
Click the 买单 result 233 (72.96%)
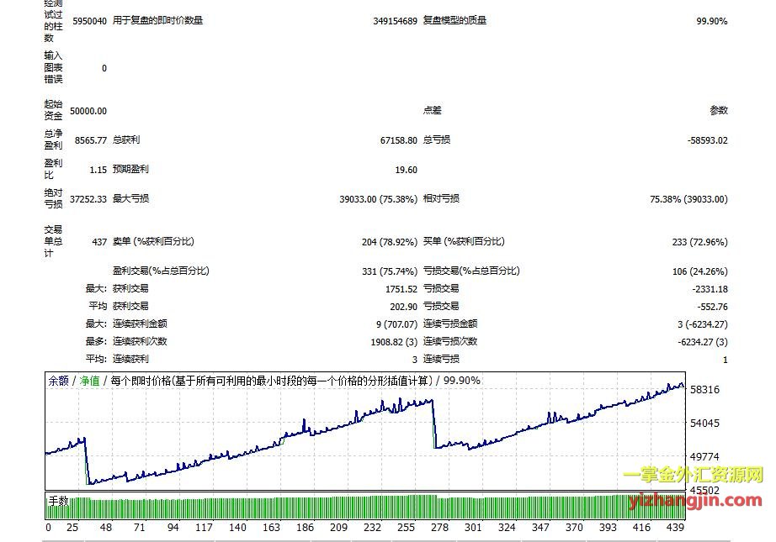[700, 242]
